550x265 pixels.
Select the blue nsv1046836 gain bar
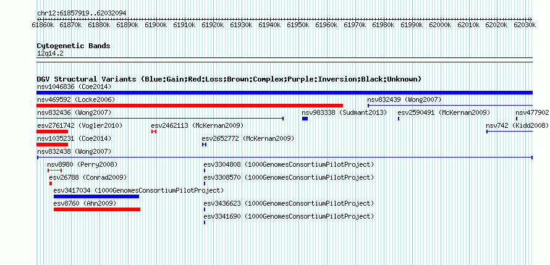coord(284,93)
